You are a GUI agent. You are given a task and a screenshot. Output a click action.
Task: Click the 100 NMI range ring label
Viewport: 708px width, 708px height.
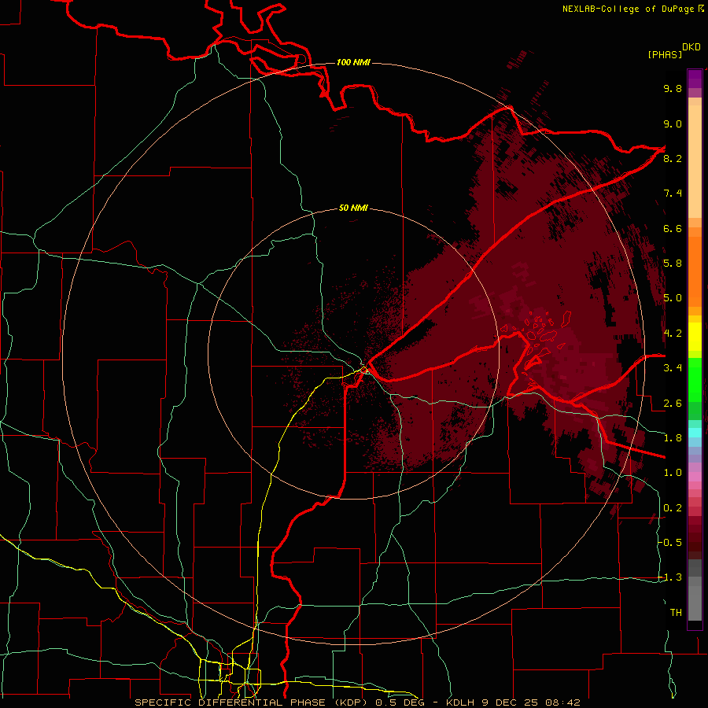[x=353, y=62]
